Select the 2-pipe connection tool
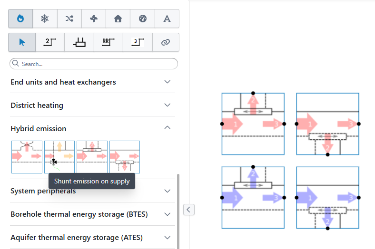 click(50, 42)
